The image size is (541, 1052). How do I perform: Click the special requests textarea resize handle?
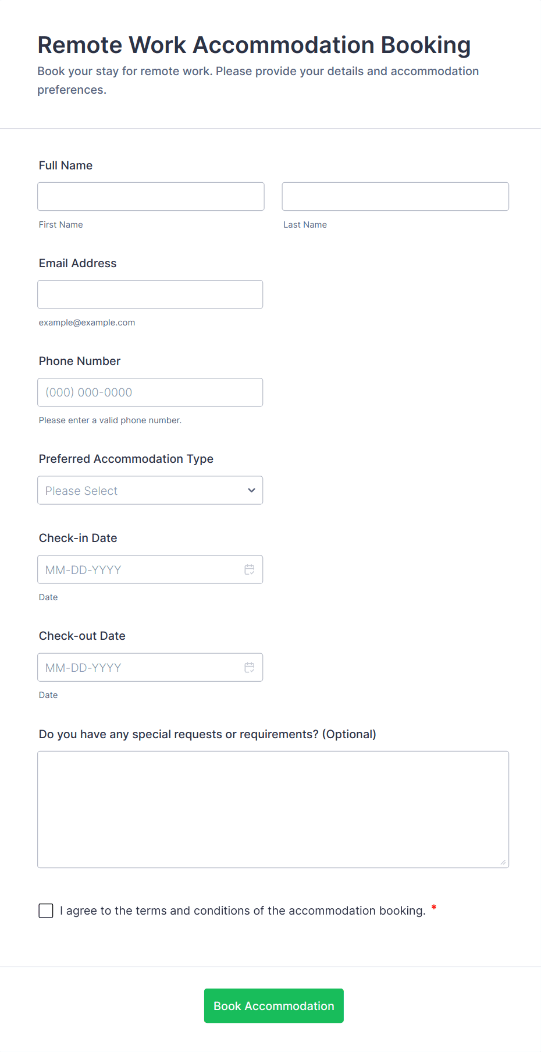(x=503, y=862)
